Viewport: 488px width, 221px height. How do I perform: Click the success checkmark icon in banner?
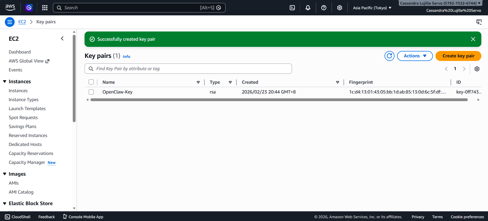click(92, 39)
